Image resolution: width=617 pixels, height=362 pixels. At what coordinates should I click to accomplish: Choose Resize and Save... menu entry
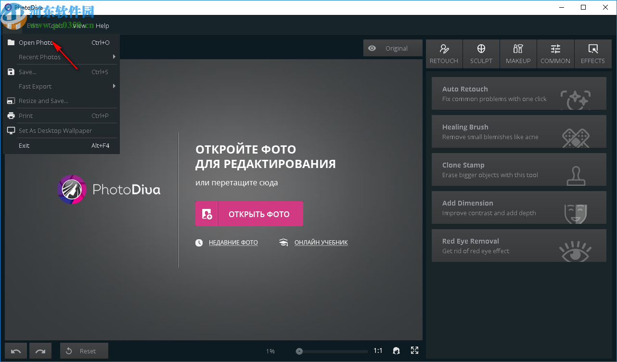click(x=61, y=101)
